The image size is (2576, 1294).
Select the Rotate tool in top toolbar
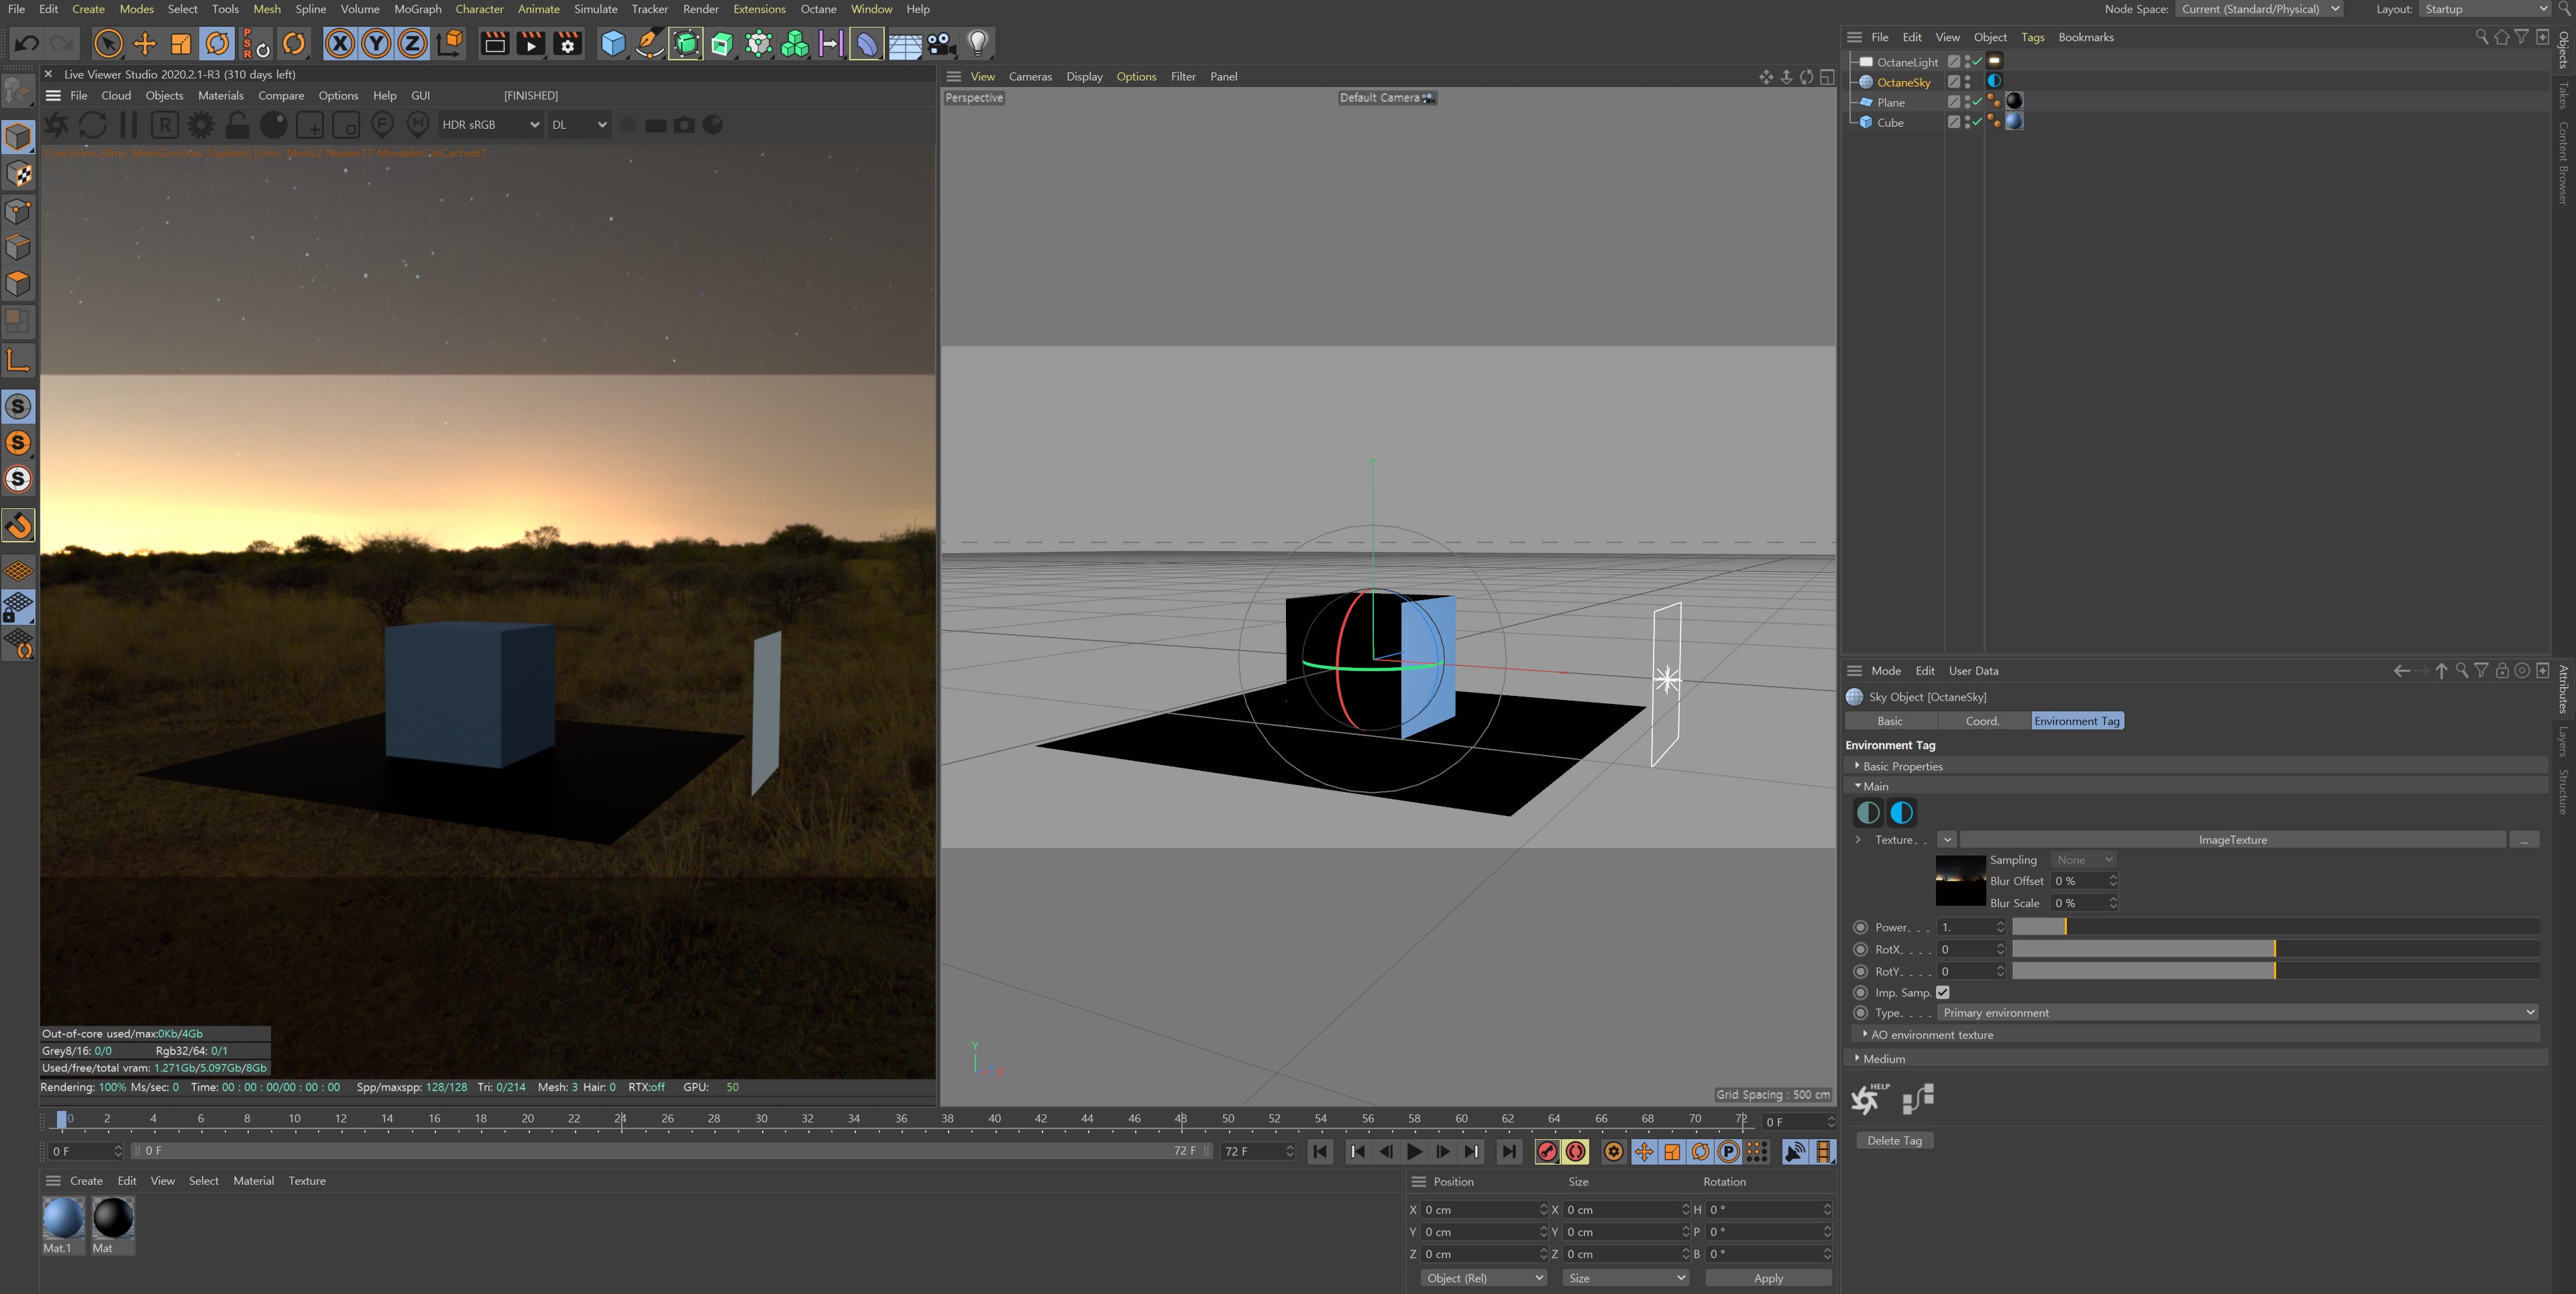217,44
